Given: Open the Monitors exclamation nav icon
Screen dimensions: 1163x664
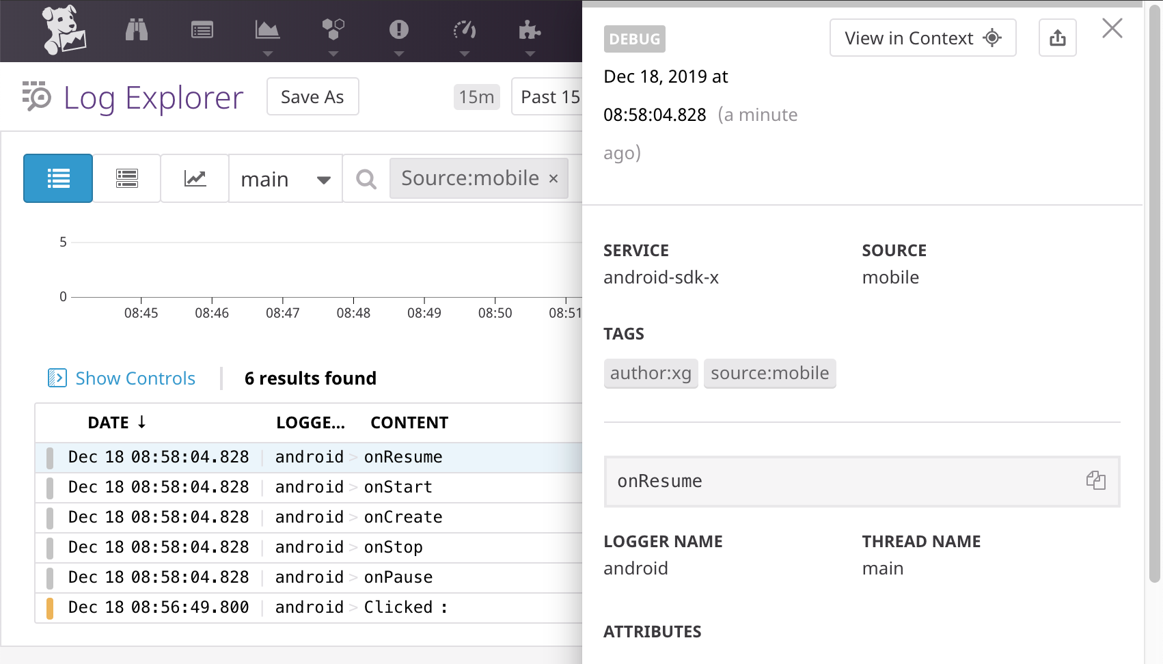Looking at the screenshot, I should 399,29.
